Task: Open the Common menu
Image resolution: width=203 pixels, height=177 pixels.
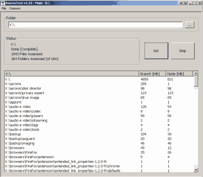Action: click(15, 9)
